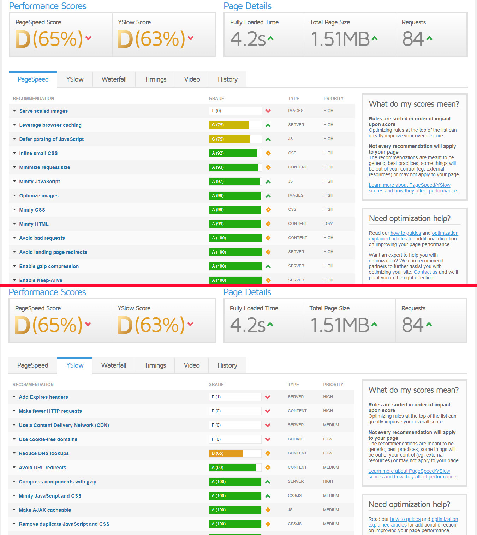Image resolution: width=477 pixels, height=535 pixels.
Task: Click green up arrow for Leverage browser caching
Action: click(268, 125)
